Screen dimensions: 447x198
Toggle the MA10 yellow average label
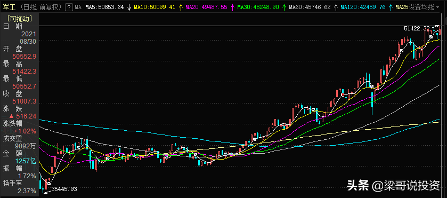tap(154, 7)
